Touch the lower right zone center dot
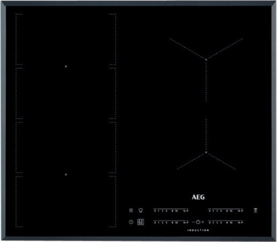The height and width of the screenshot is (242, 277). coord(206,153)
